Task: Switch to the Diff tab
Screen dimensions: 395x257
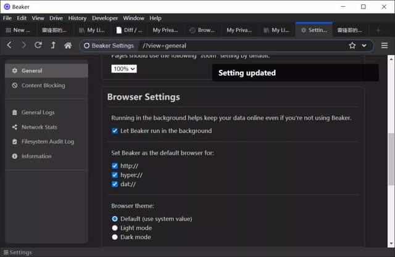Action: [130, 30]
